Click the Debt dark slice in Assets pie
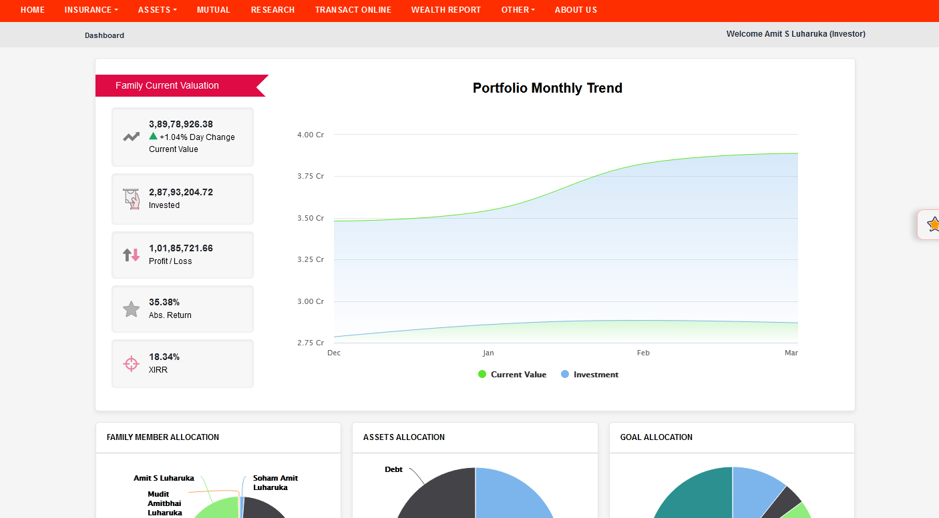This screenshot has width=939, height=518. (x=441, y=497)
